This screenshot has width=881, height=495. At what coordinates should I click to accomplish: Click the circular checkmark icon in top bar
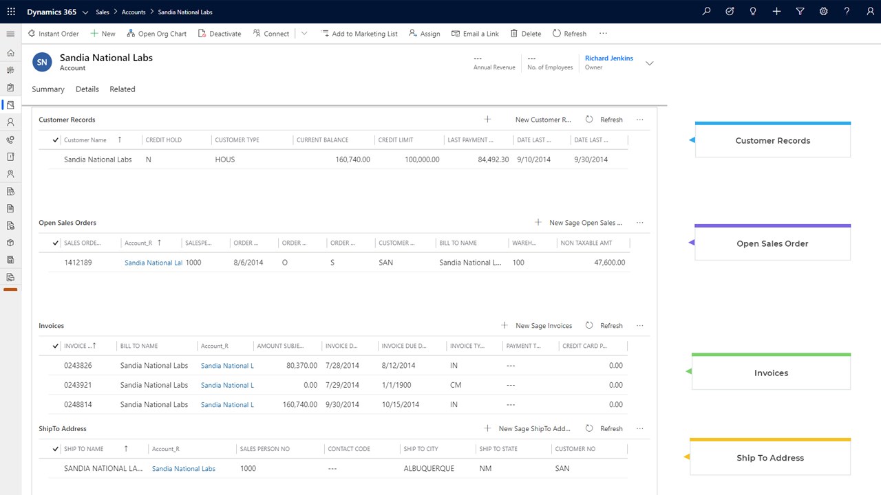(730, 12)
